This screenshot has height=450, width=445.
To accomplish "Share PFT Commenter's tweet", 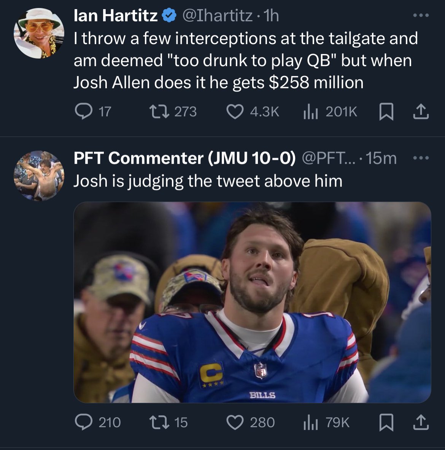I will pos(421,423).
